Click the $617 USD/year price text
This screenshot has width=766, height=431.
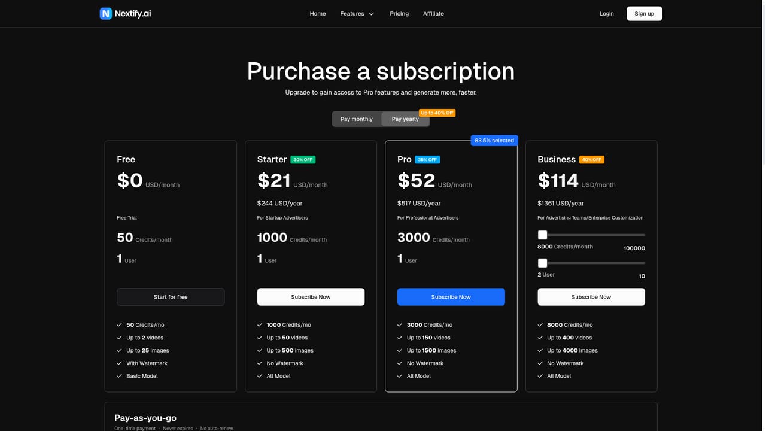click(419, 204)
